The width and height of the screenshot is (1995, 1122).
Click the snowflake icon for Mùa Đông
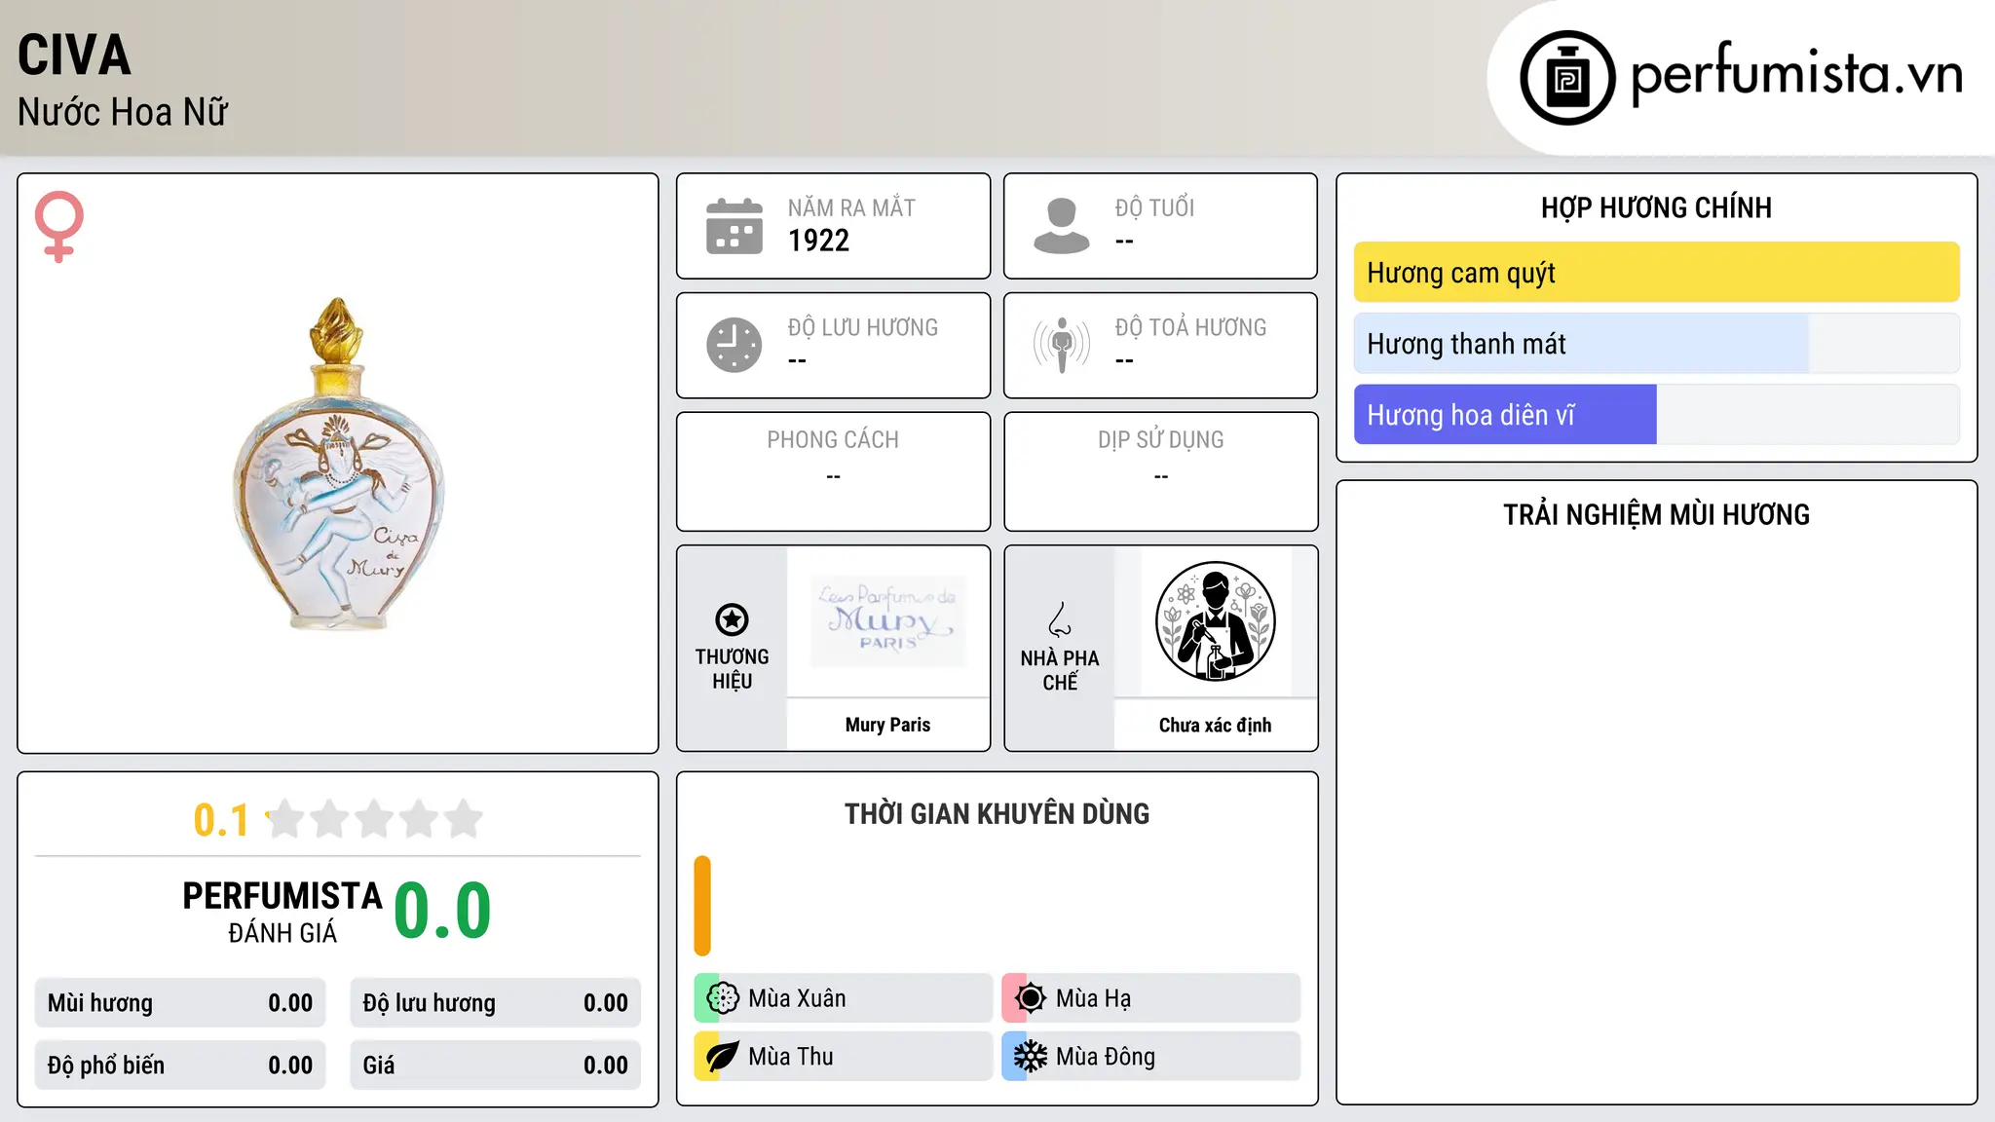(x=1030, y=1057)
